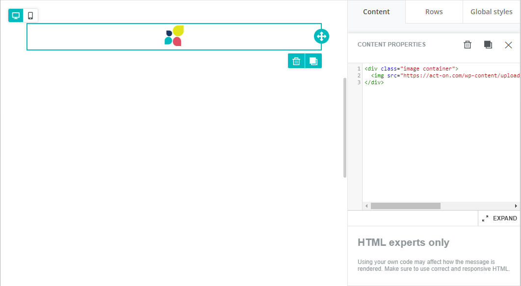The width and height of the screenshot is (521, 286).
Task: Close the Content Properties panel
Action: (x=509, y=45)
